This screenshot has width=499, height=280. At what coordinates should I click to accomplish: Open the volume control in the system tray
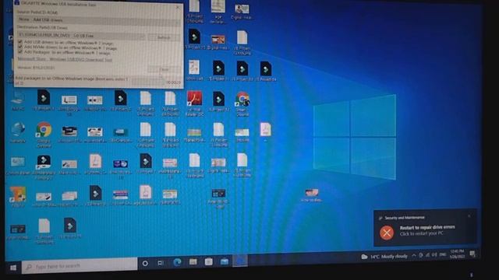(434, 254)
